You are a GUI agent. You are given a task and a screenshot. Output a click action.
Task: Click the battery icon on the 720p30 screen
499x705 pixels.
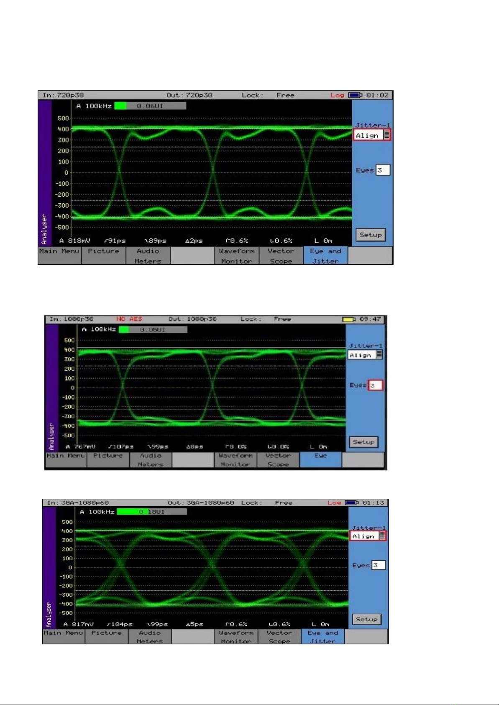point(356,95)
